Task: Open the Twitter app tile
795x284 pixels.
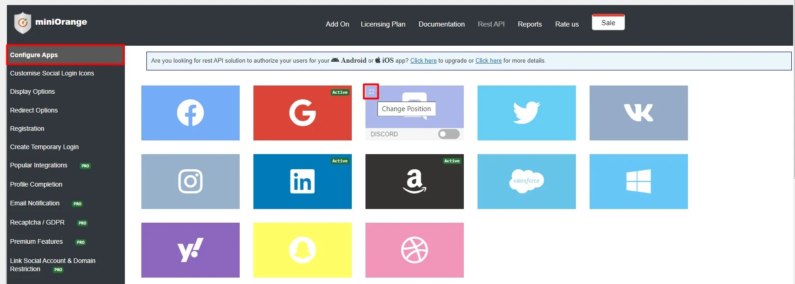Action: 526,113
